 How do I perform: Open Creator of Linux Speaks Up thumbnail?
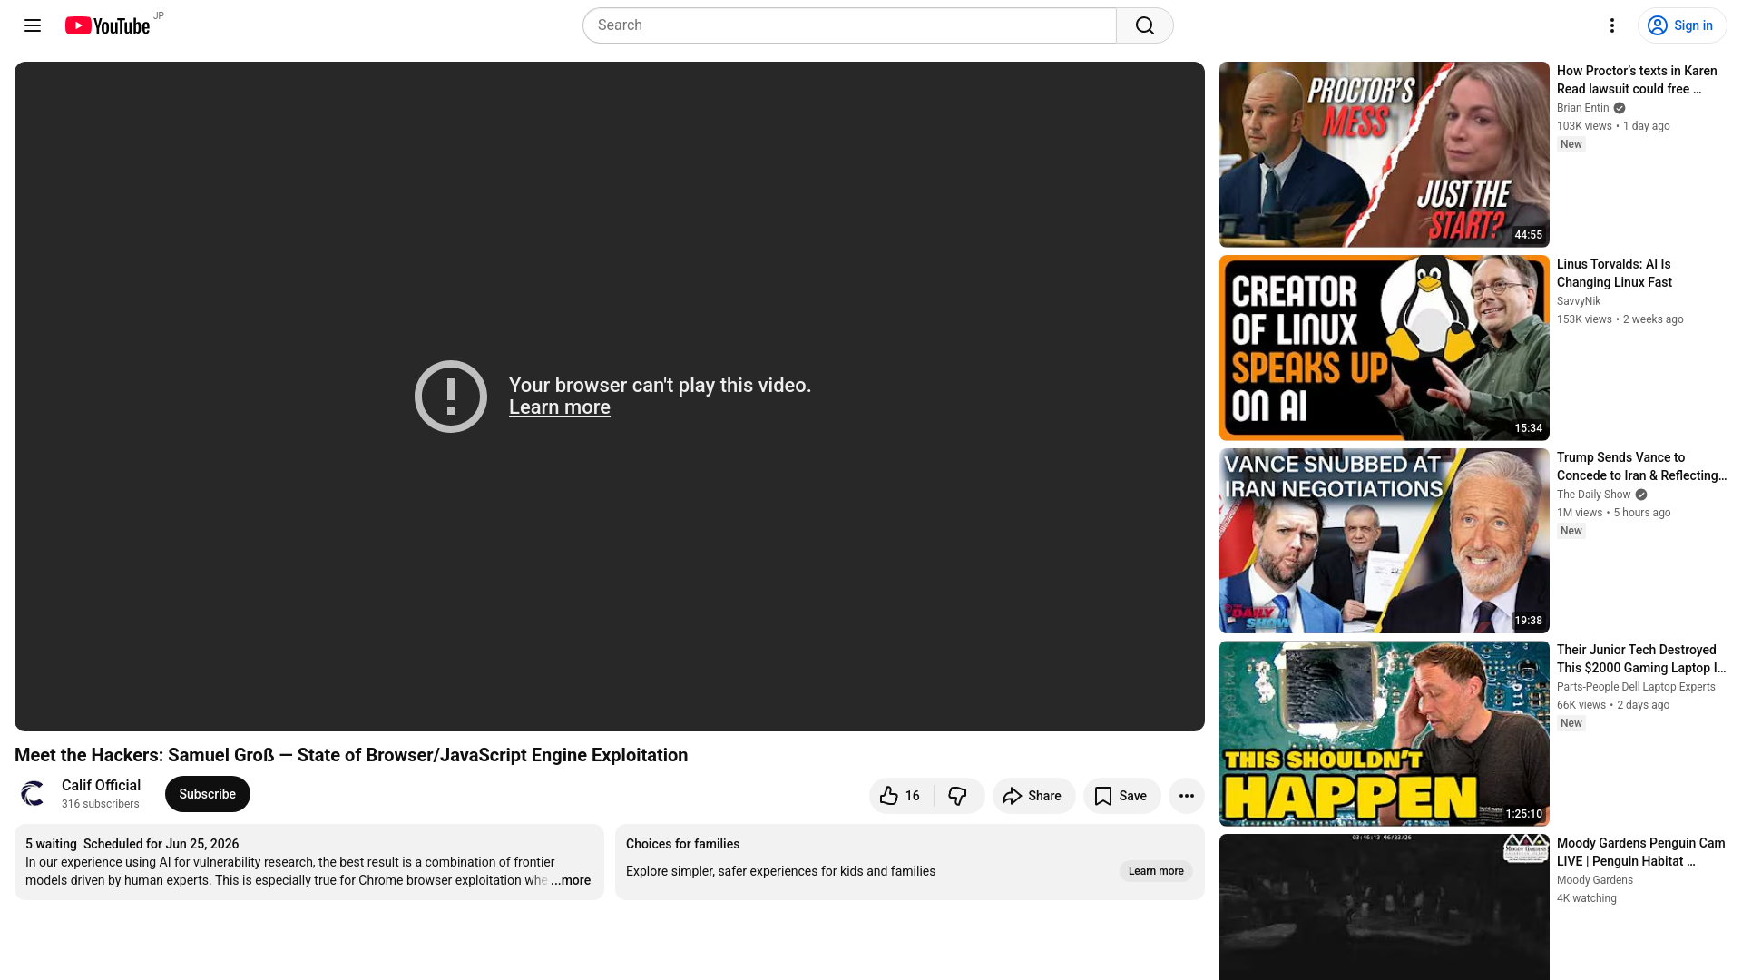(x=1385, y=348)
